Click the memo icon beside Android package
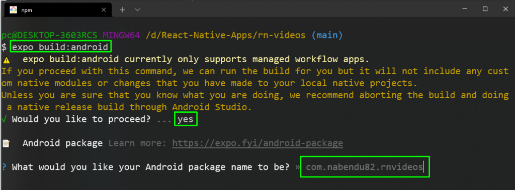The height and width of the screenshot is (190, 515). click(6, 143)
